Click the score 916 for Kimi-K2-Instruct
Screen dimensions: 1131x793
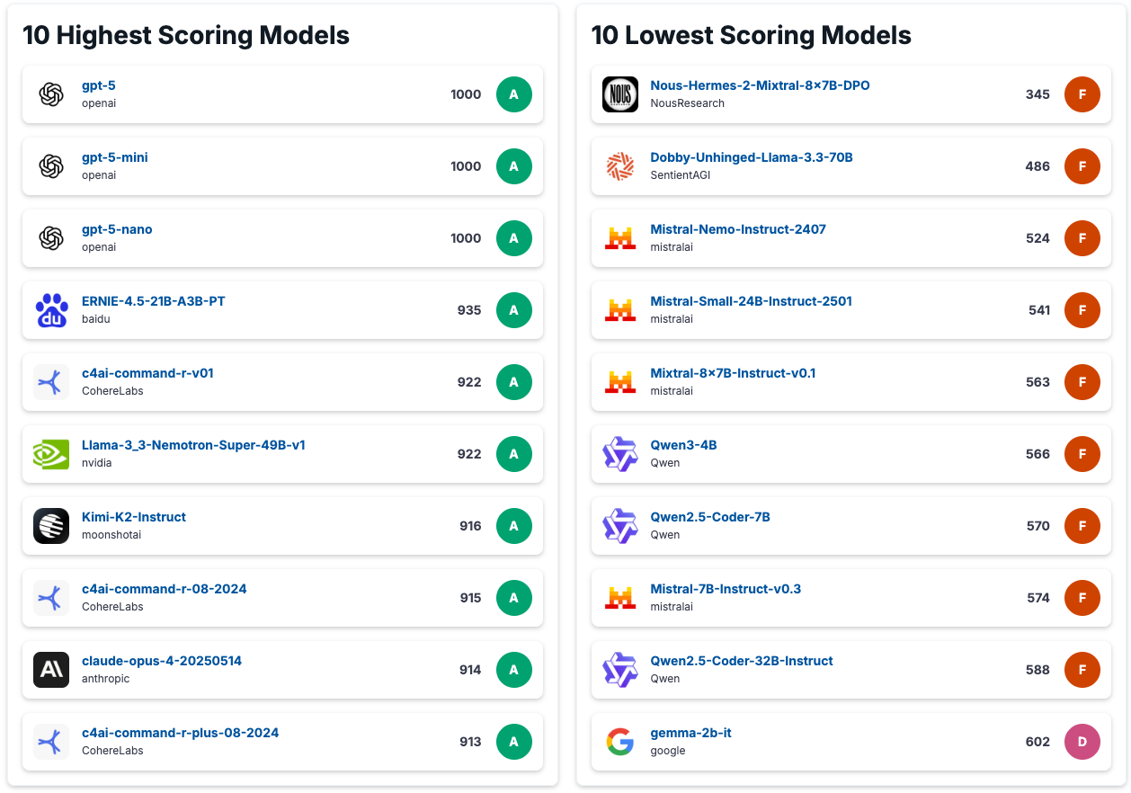click(x=470, y=526)
